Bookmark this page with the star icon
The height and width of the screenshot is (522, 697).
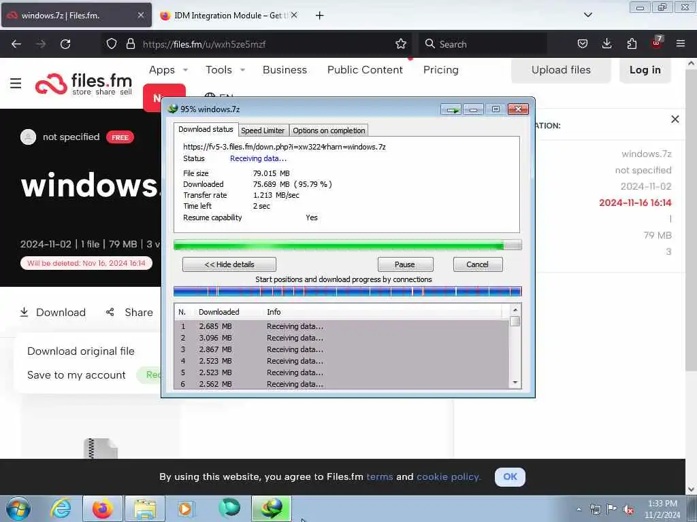pos(400,44)
